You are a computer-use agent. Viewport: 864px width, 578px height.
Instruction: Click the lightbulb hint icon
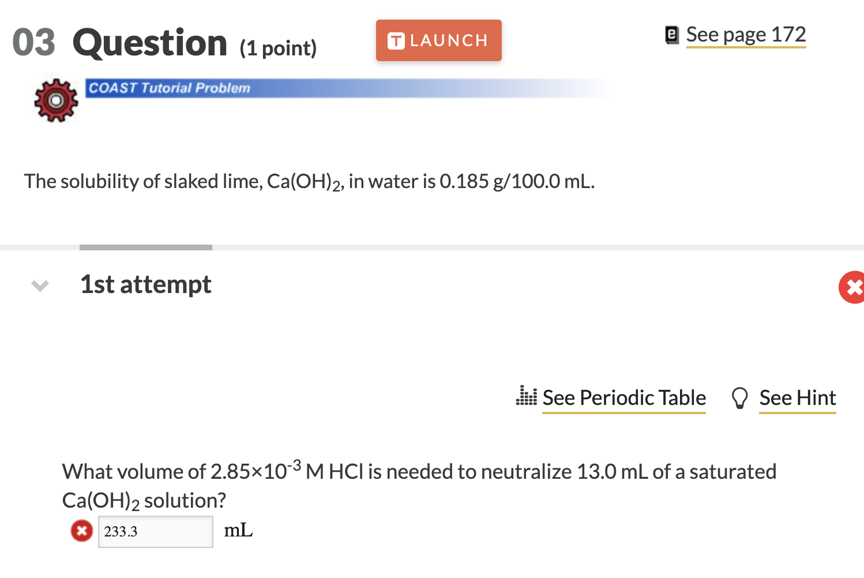(x=740, y=397)
